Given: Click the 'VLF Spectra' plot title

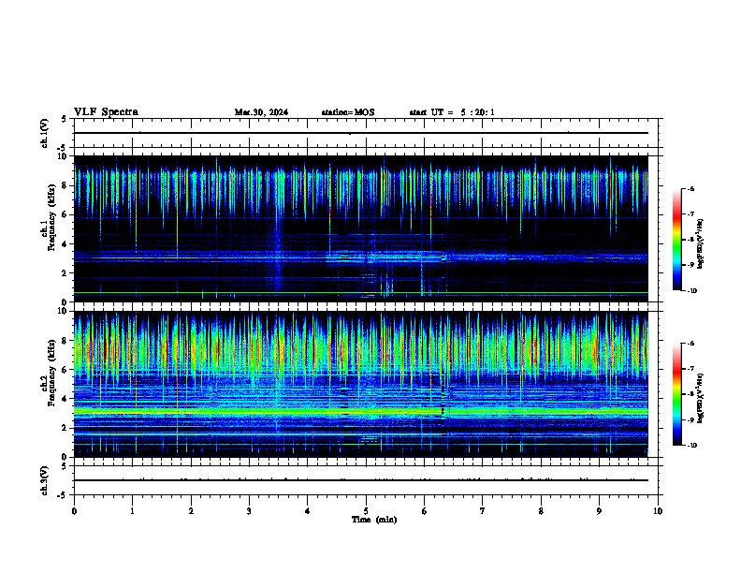Looking at the screenshot, I should tap(106, 112).
